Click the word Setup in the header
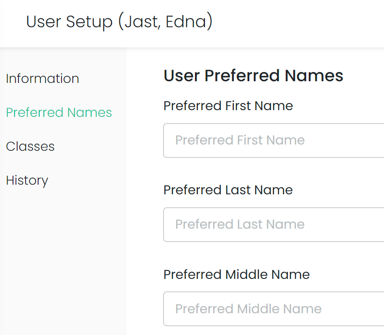Screen dimensions: 384x335 [x=90, y=22]
